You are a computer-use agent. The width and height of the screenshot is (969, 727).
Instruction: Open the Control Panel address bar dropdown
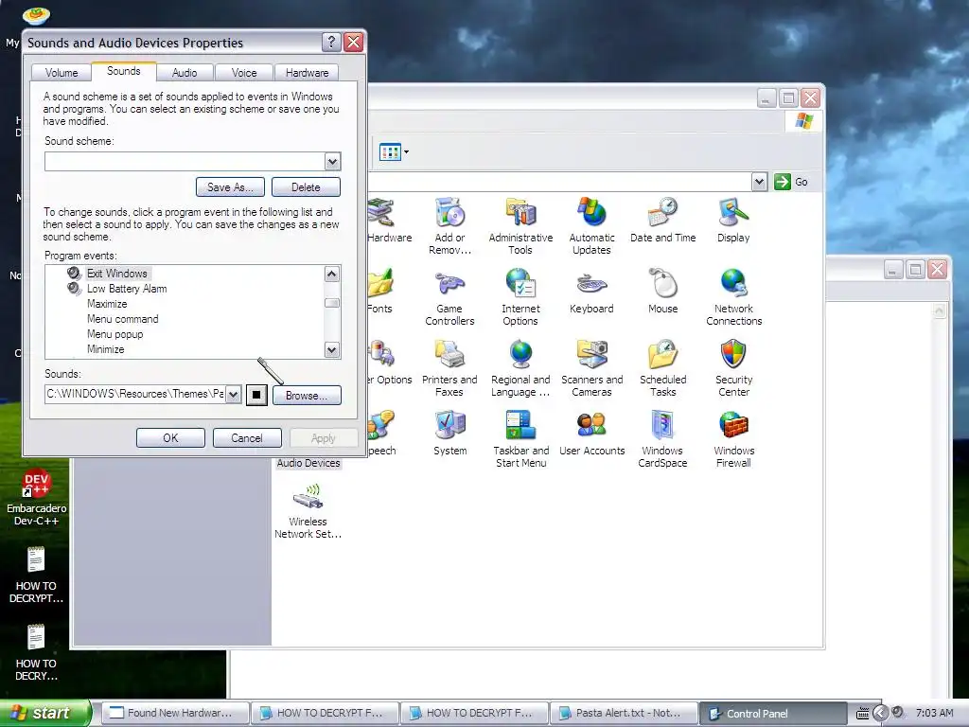click(x=760, y=182)
